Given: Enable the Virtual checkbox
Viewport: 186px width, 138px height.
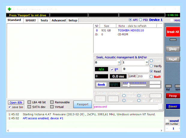Looking at the screenshot, I should (52, 107).
